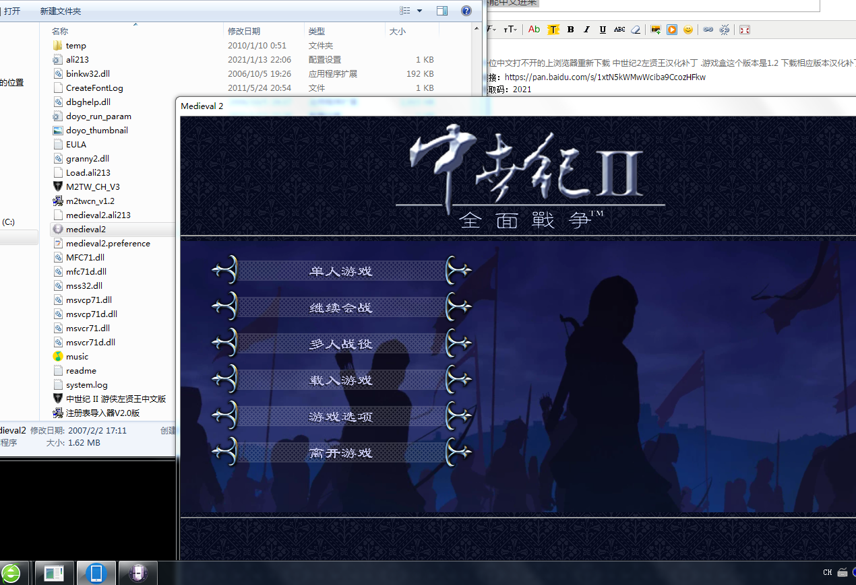Select the temp folder icon

(58, 45)
